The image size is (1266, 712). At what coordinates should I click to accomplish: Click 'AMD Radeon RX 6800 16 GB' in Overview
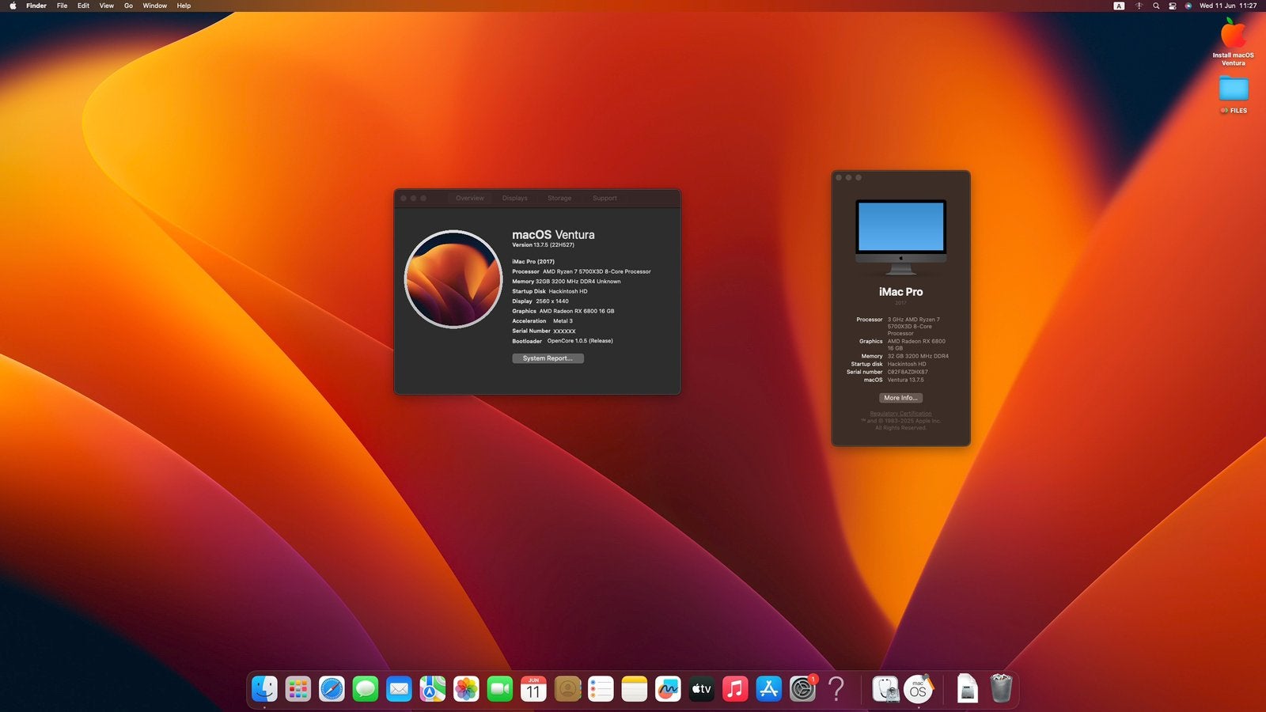(x=577, y=311)
